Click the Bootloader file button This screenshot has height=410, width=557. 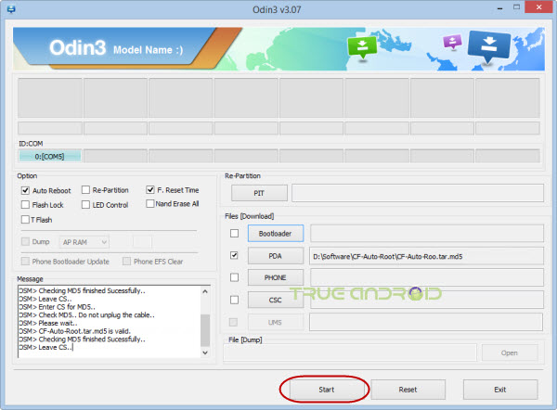276,234
